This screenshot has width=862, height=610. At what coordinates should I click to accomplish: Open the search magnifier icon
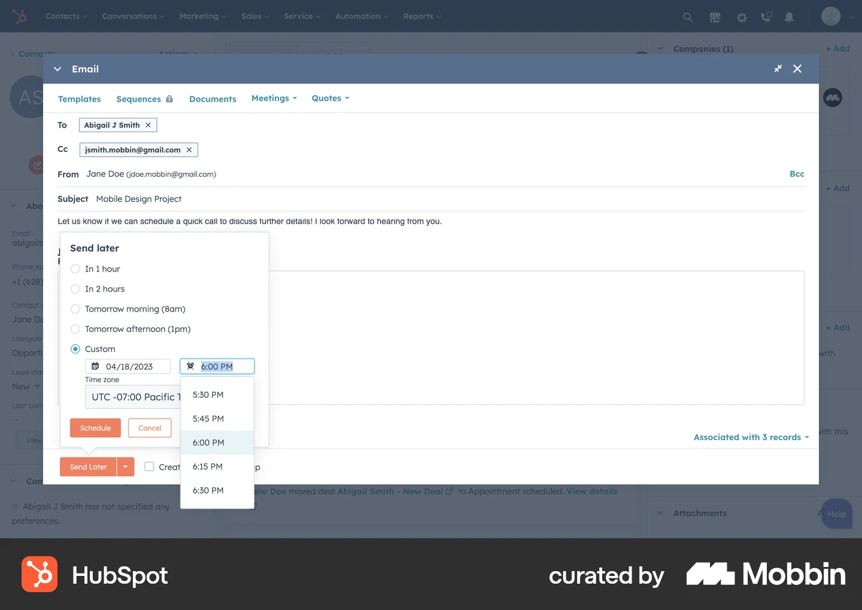pyautogui.click(x=688, y=17)
